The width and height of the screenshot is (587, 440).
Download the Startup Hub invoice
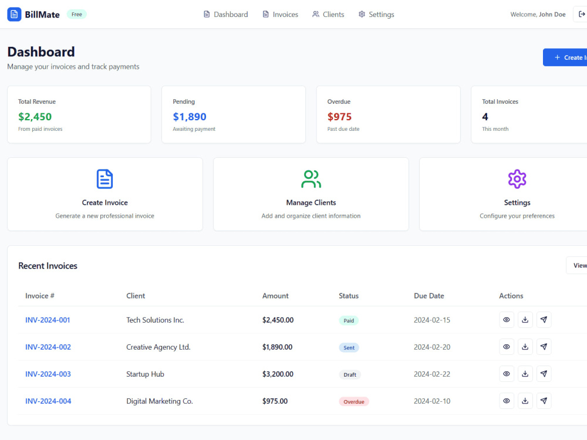point(525,374)
